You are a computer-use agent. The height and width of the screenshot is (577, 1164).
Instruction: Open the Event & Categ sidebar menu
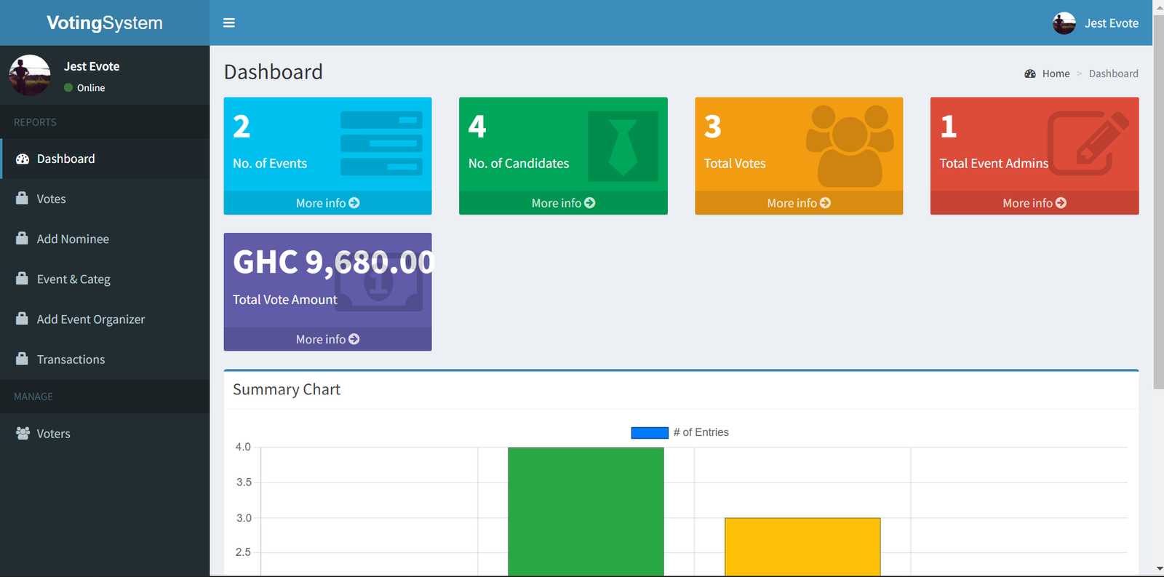tap(73, 279)
